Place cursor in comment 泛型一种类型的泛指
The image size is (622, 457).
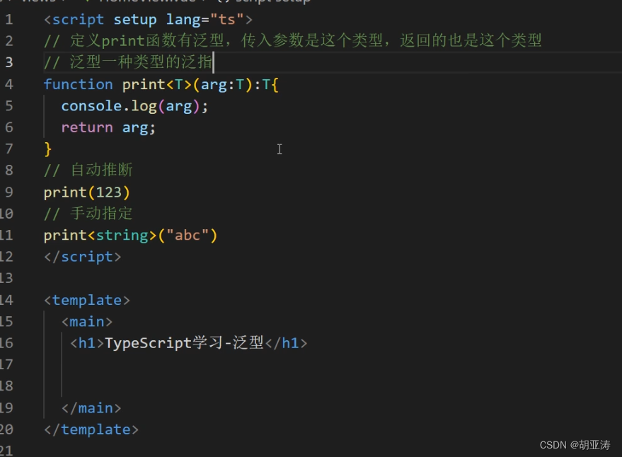click(x=129, y=62)
